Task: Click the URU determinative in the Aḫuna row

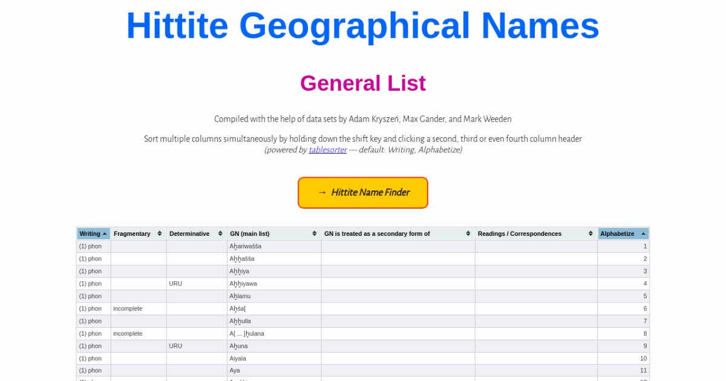Action: pyautogui.click(x=175, y=346)
